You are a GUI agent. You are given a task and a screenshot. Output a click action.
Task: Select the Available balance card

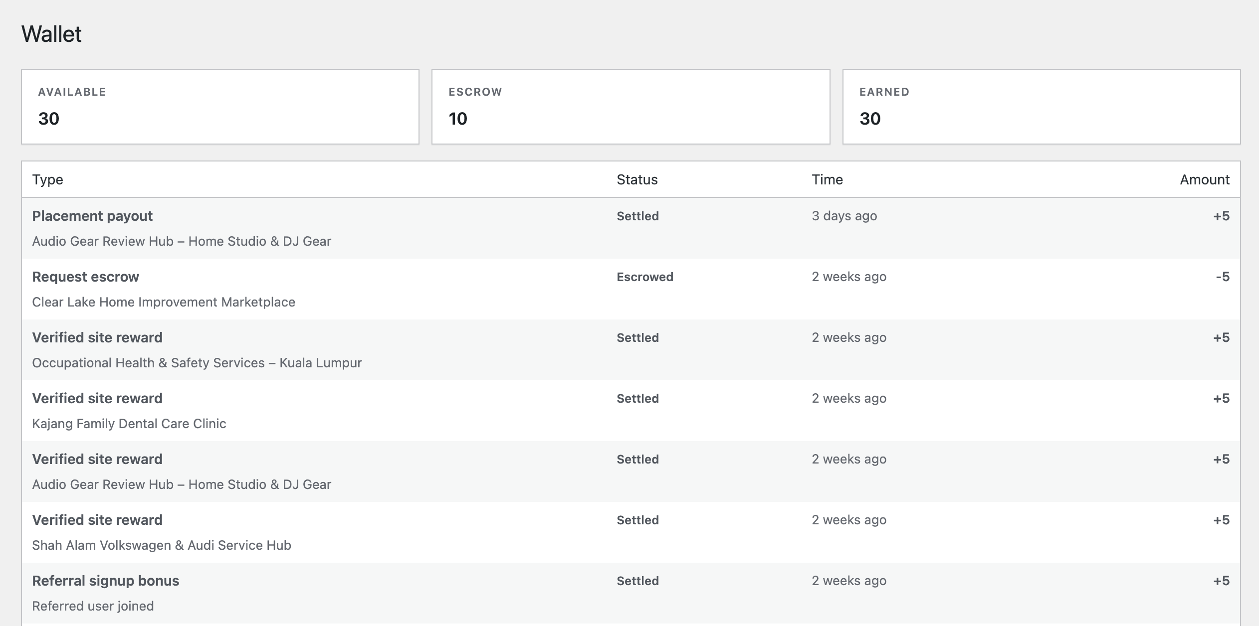click(220, 107)
